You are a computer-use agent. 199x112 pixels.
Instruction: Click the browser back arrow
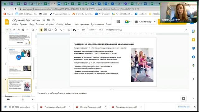click(5, 9)
